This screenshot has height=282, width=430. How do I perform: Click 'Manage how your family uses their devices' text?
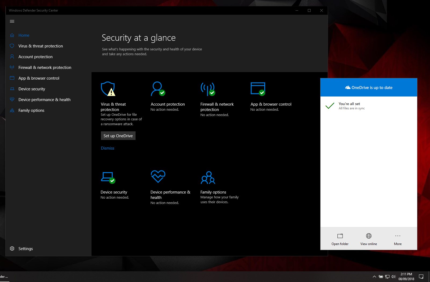coord(219,200)
